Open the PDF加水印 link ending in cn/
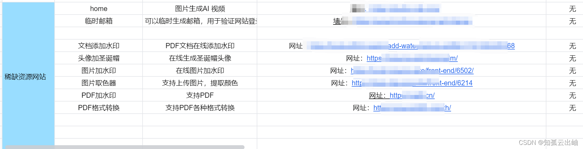 [412, 95]
